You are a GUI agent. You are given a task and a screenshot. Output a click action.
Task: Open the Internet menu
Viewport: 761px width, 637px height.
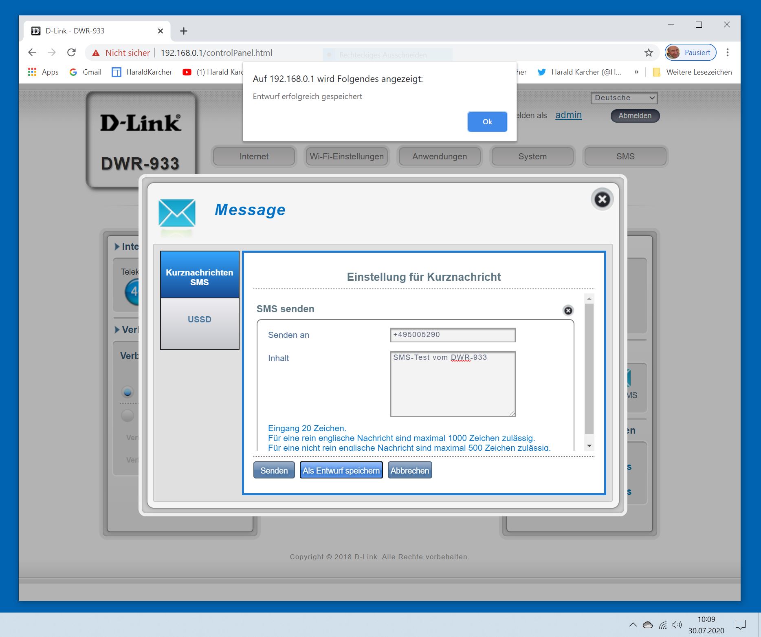pos(254,156)
